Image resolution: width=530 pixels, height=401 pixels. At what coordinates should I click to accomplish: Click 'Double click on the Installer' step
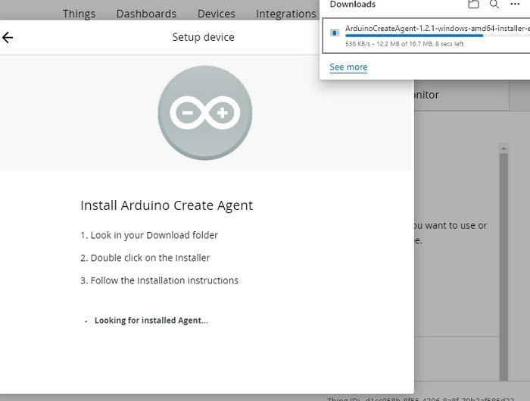pos(145,258)
